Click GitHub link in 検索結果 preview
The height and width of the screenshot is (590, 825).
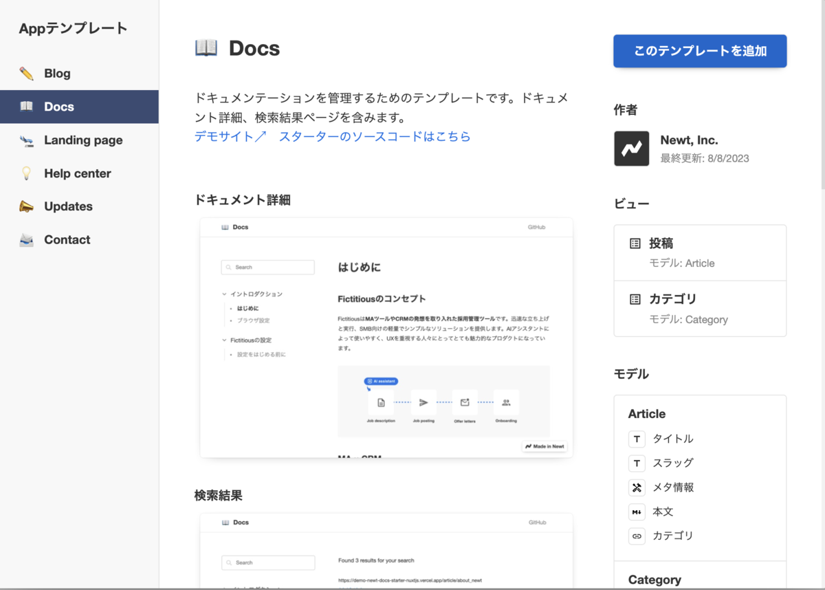537,523
